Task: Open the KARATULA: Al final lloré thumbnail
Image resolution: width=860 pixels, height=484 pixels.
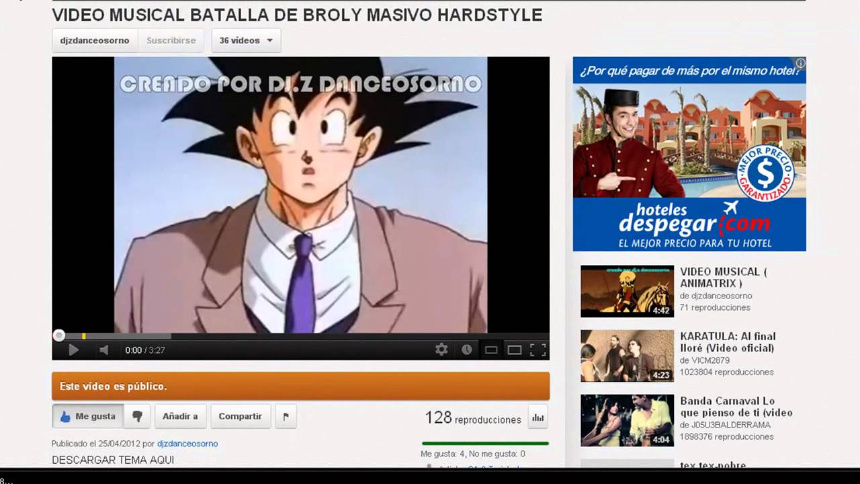Action: point(627,356)
